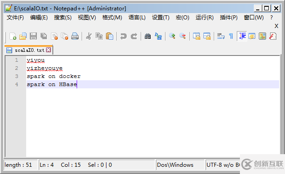
Task: Open Replace dialog via Replace icon
Action: click(158, 36)
